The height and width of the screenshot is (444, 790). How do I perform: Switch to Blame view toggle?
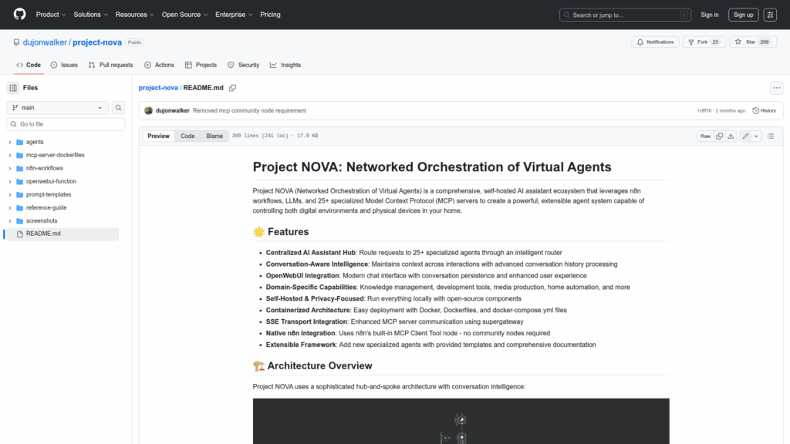[x=214, y=136]
